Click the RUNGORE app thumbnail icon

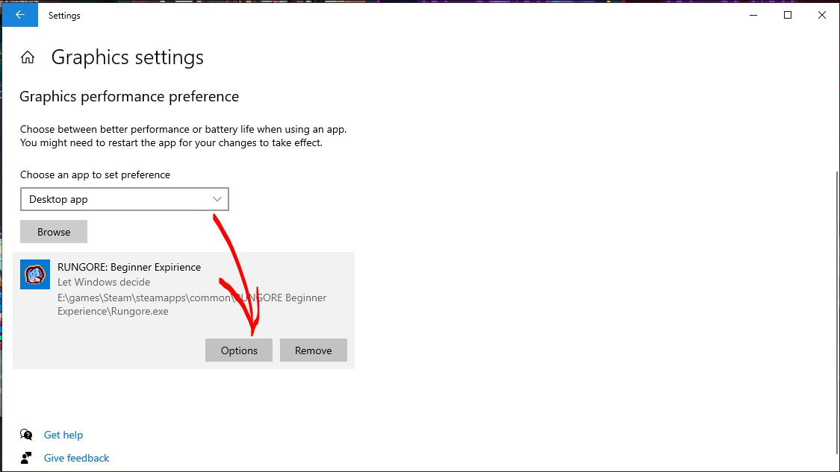tap(35, 274)
